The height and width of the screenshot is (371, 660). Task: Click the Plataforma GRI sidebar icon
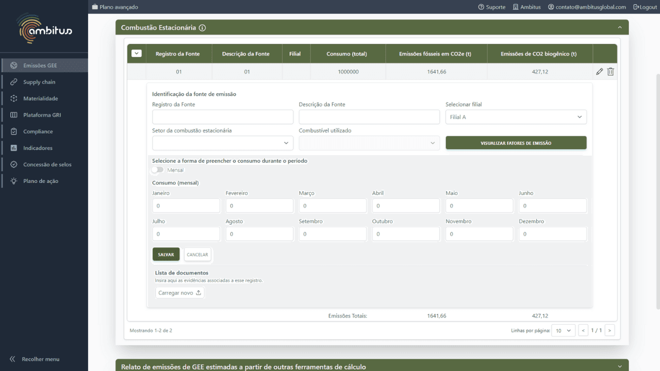coord(14,115)
